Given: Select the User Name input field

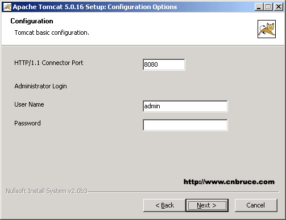Looking at the screenshot, I should tap(185, 106).
